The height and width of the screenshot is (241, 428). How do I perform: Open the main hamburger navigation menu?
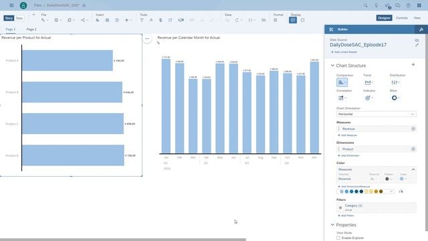point(11,5)
